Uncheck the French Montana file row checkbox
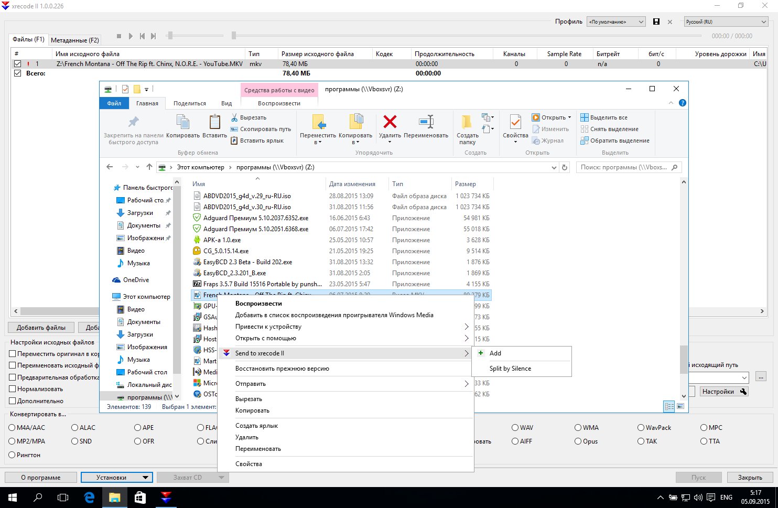This screenshot has width=778, height=508. [17, 64]
